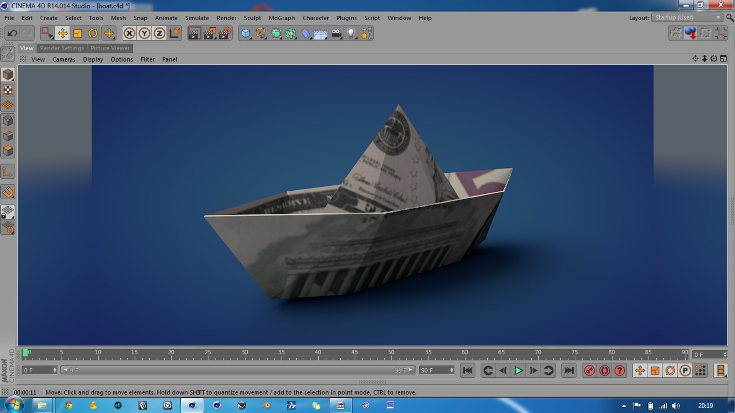The width and height of the screenshot is (735, 413).
Task: Toggle position keyframe recording
Action: [640, 371]
